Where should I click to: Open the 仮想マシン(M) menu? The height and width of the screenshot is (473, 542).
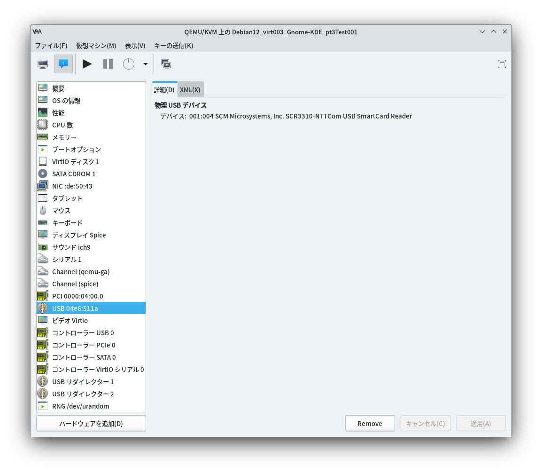pyautogui.click(x=96, y=46)
